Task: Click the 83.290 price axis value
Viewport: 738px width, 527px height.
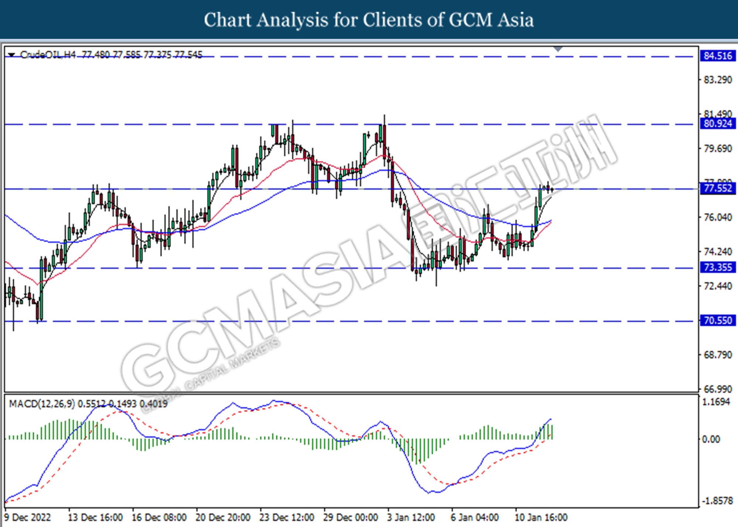Action: click(718, 80)
